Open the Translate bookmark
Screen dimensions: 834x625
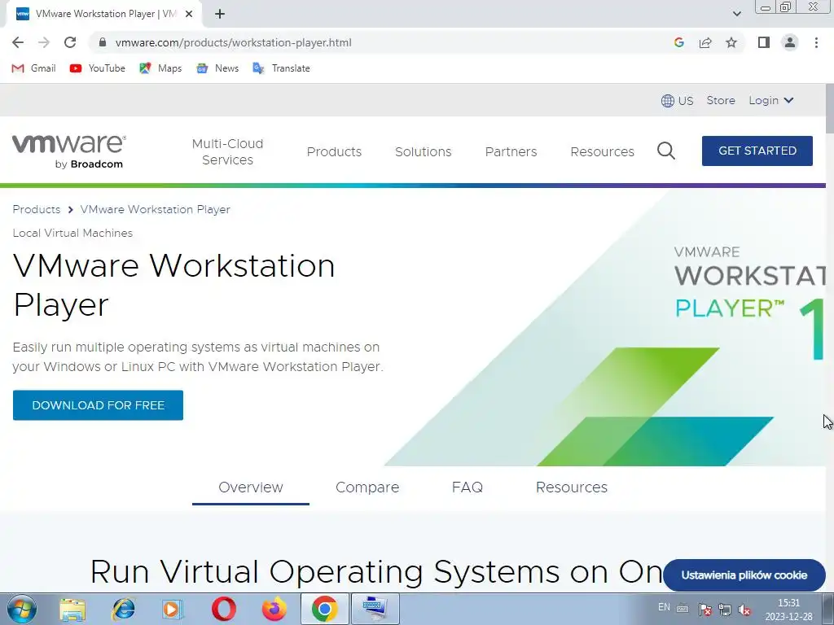coord(281,68)
